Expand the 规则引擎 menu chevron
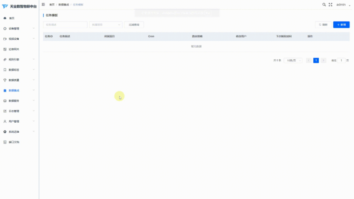This screenshot has height=199, width=354. coord(34,59)
